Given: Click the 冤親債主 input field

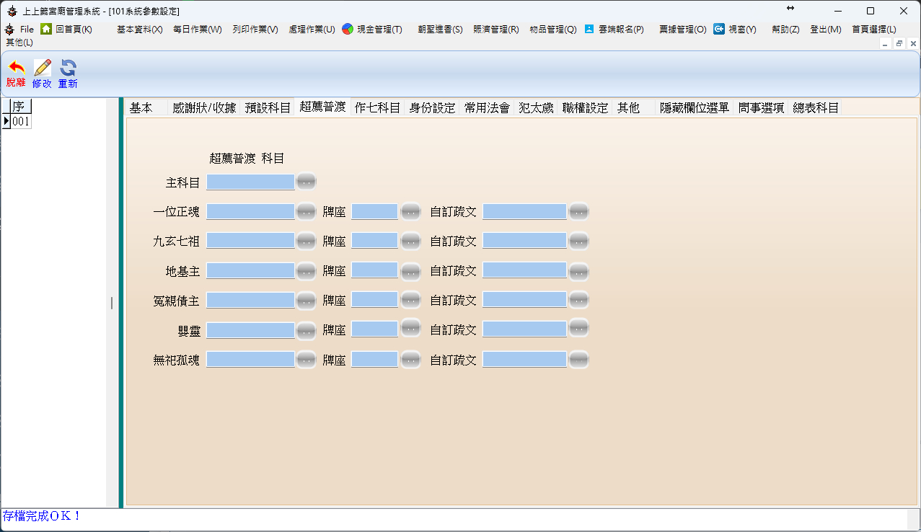Looking at the screenshot, I should [x=250, y=300].
